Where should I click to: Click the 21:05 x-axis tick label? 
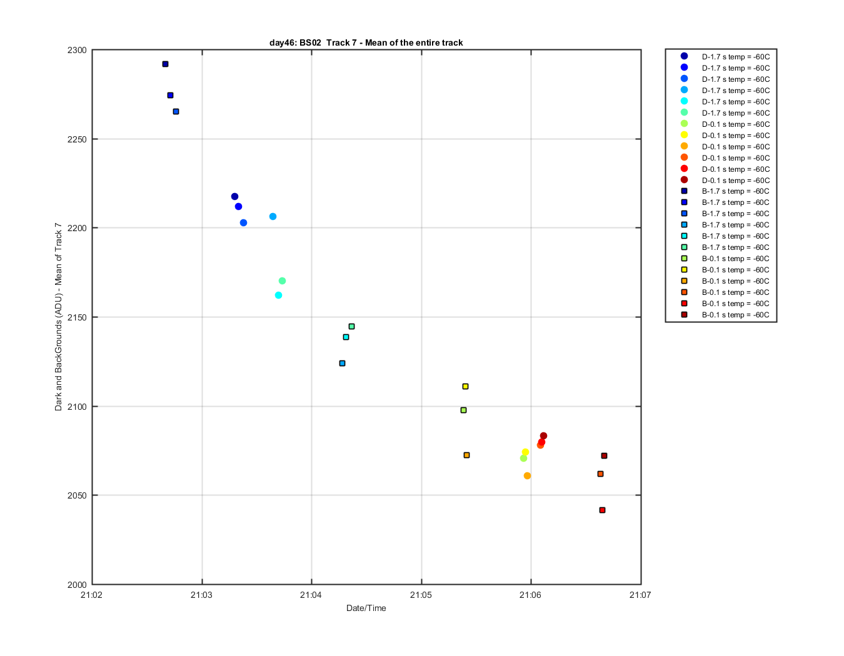click(x=421, y=595)
